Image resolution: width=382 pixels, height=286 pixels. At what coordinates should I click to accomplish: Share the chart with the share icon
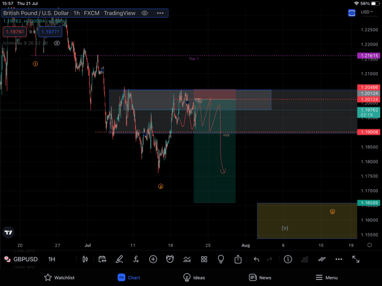pyautogui.click(x=238, y=259)
